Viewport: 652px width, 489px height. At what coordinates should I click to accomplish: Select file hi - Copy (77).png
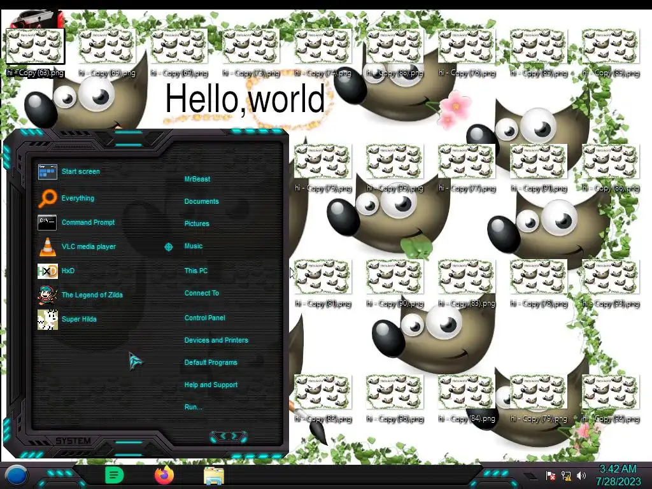467,168
